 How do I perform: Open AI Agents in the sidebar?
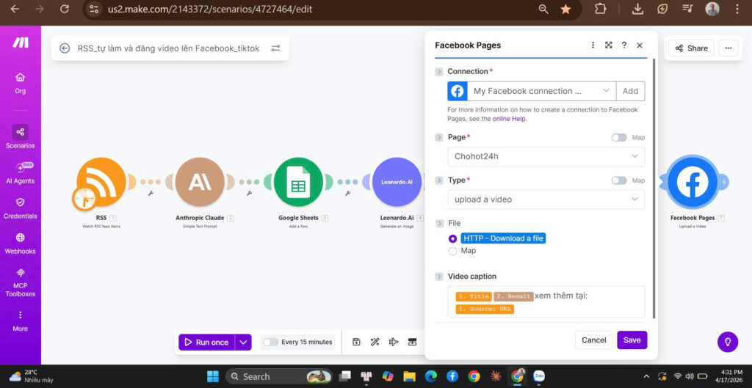click(x=20, y=172)
